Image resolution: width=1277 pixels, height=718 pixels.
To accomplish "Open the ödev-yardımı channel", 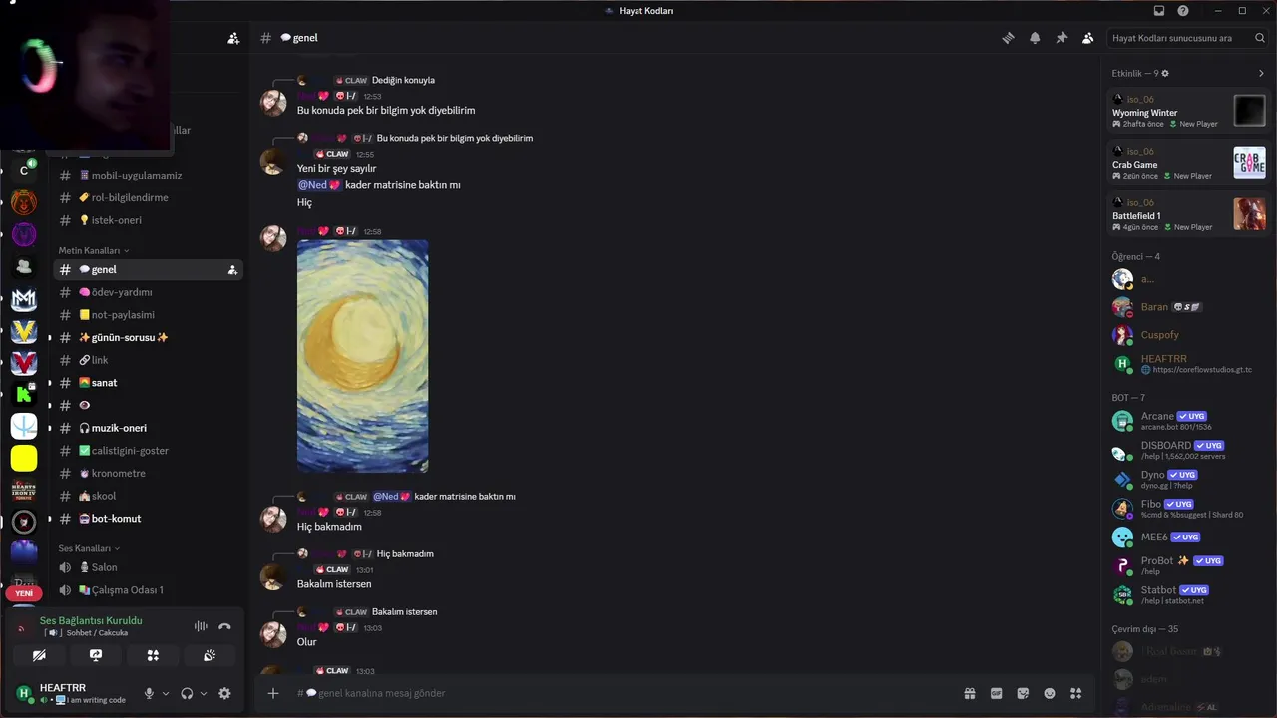I will pos(148,292).
